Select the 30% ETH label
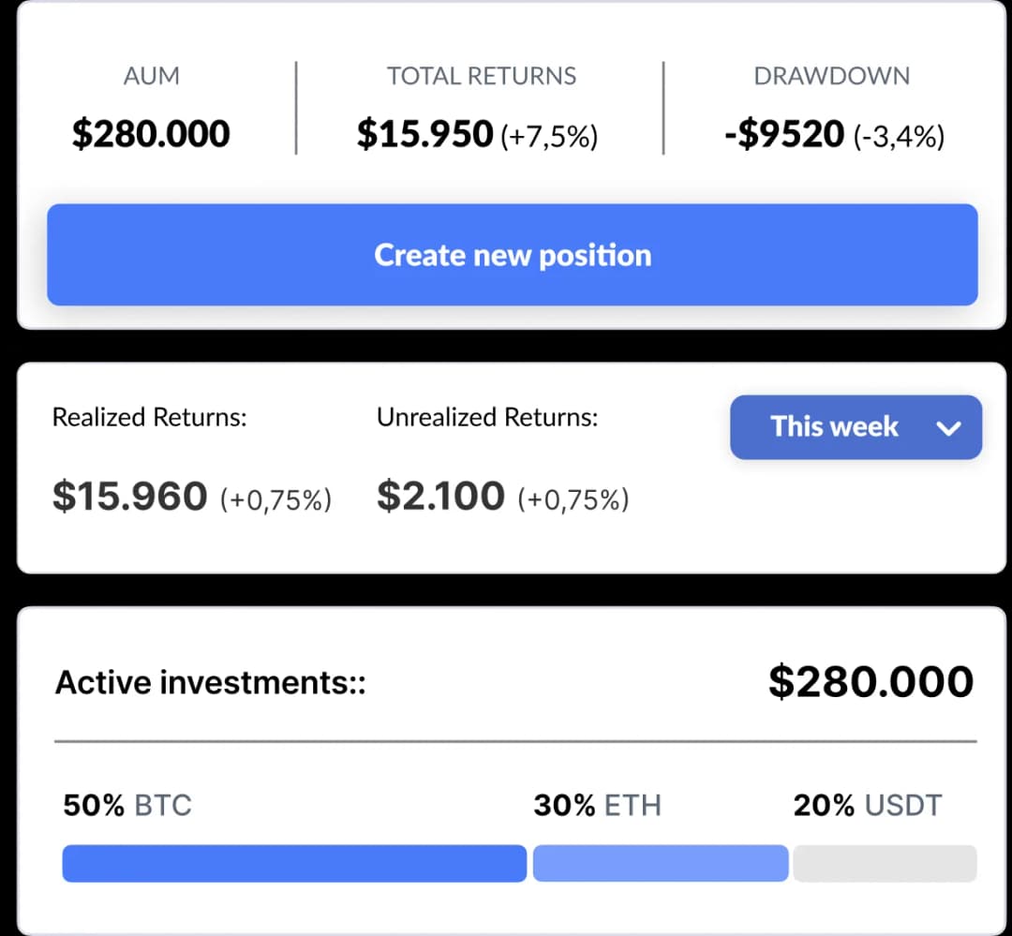1012x936 pixels. [597, 804]
